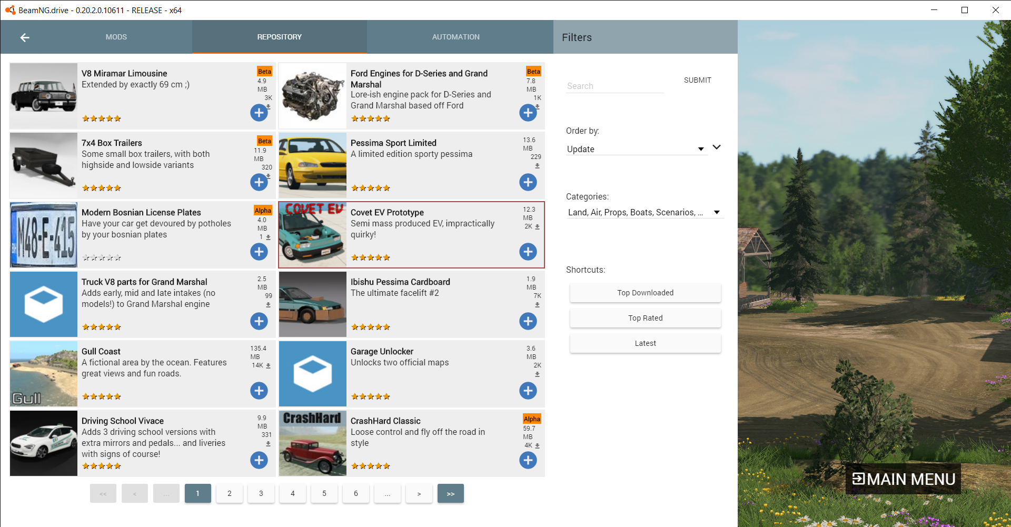1011x527 pixels.
Task: Open Garage Unlocker placeholder thumbnail
Action: point(313,374)
